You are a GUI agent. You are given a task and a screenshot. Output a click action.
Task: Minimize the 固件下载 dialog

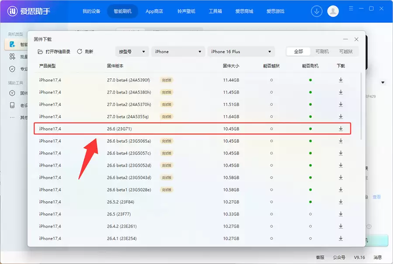coord(345,39)
